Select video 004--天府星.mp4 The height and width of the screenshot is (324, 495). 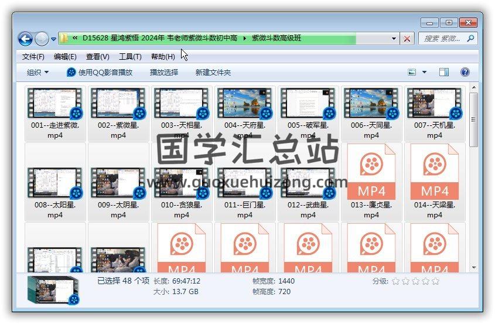(245, 113)
